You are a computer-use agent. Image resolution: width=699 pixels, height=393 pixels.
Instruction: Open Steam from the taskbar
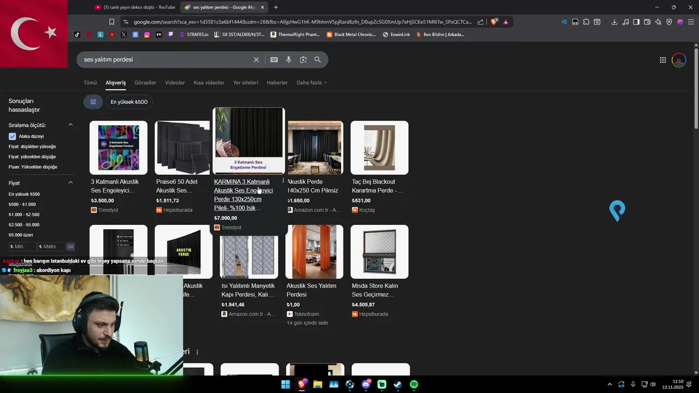398,384
